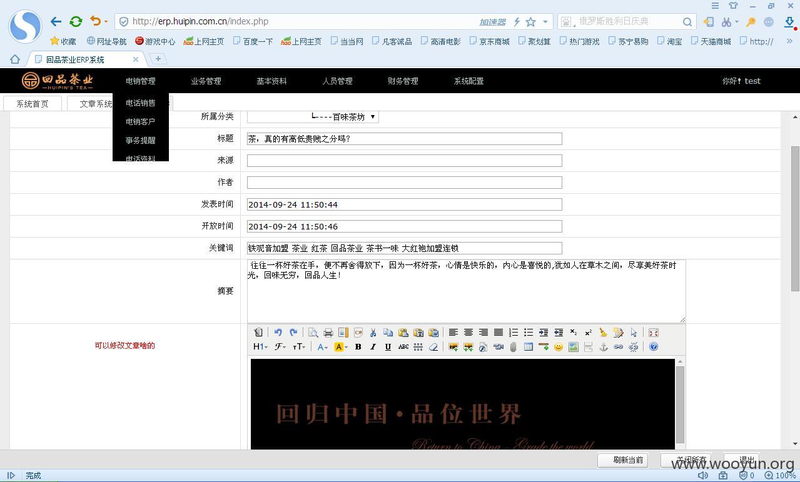Open the undo-close tab history dropdown
The image size is (800, 482).
coord(106,21)
